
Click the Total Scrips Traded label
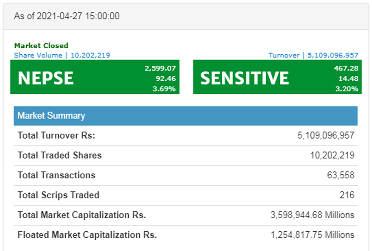58,195
